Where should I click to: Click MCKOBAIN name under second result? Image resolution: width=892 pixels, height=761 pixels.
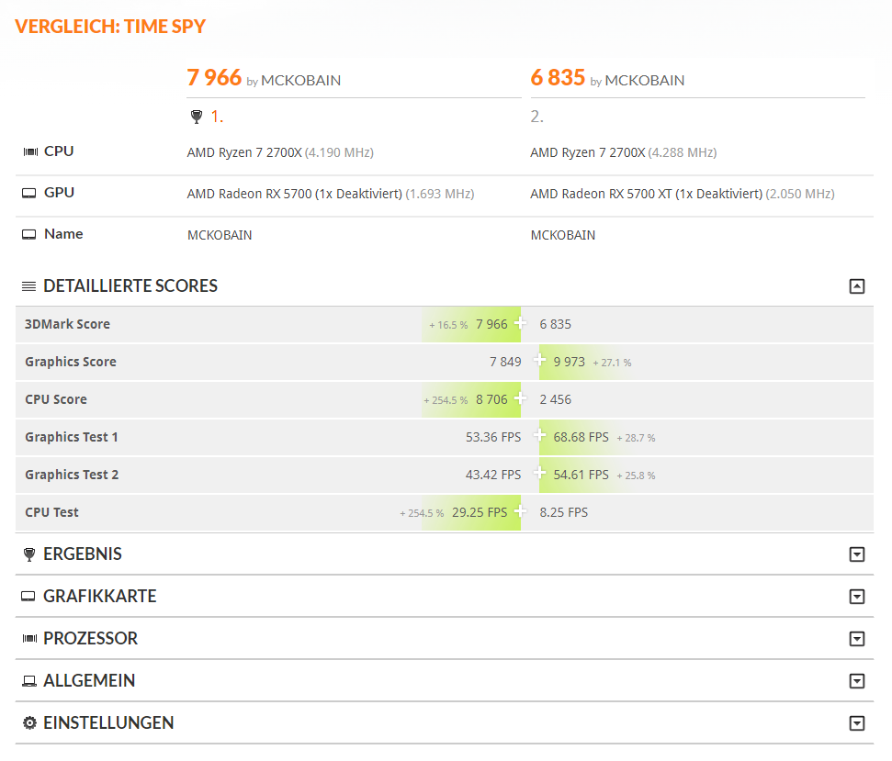coord(562,235)
